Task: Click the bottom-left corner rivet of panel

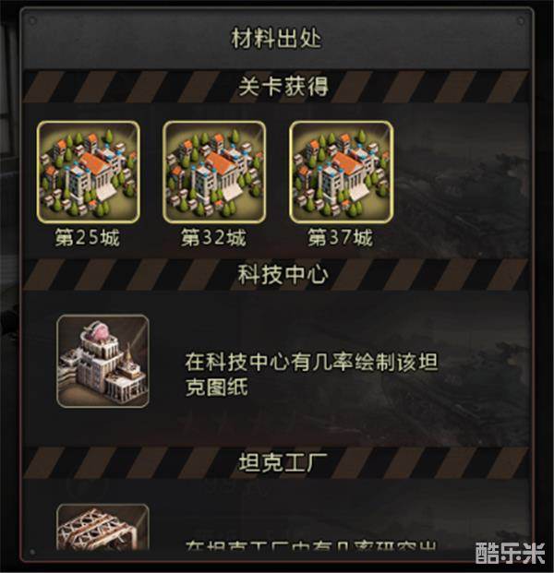Action: [x=32, y=552]
